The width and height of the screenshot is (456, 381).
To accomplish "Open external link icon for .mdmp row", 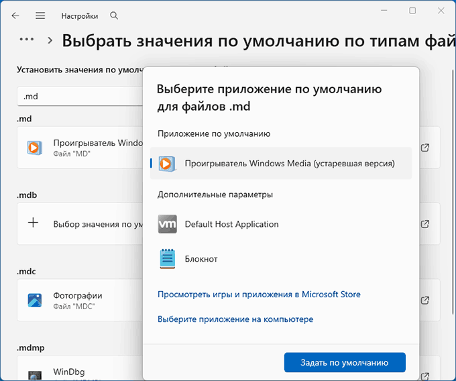I will click(425, 376).
